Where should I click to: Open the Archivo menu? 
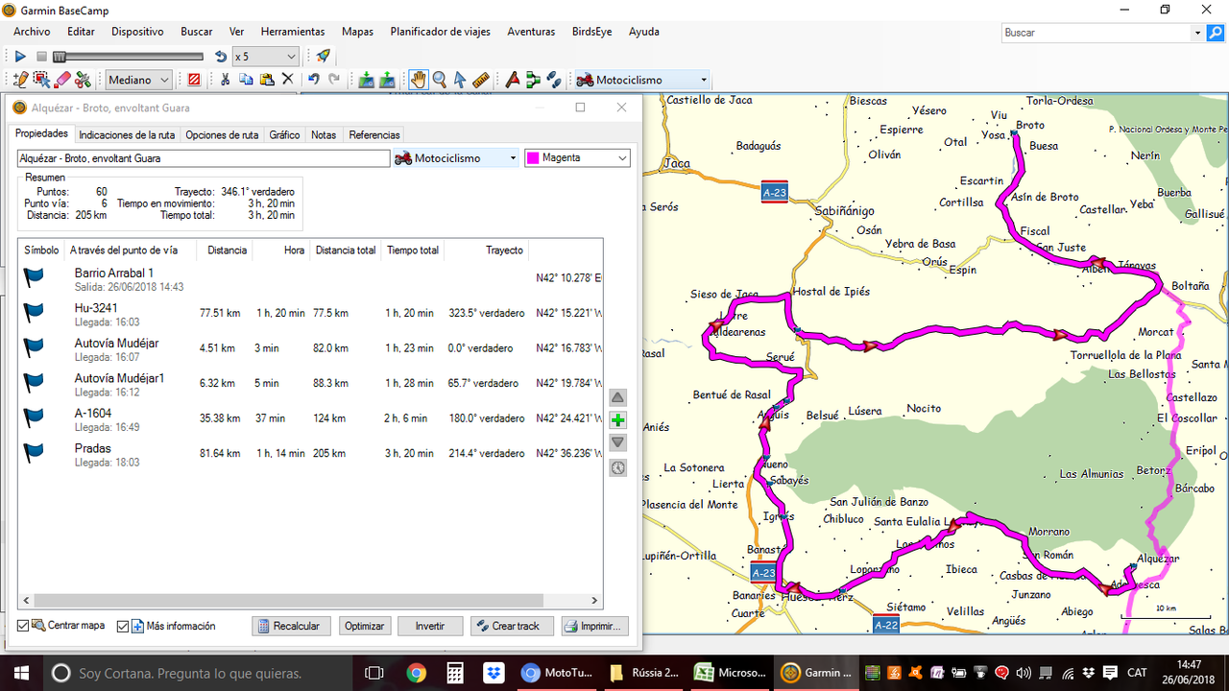pos(32,32)
